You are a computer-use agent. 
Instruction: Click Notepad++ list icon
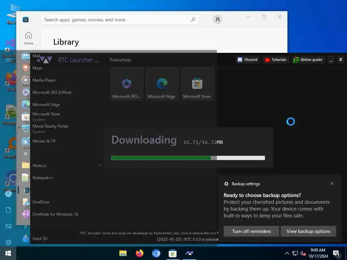point(25,177)
